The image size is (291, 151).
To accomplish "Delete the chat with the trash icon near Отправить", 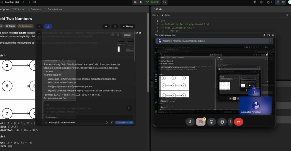I will coord(106,123).
